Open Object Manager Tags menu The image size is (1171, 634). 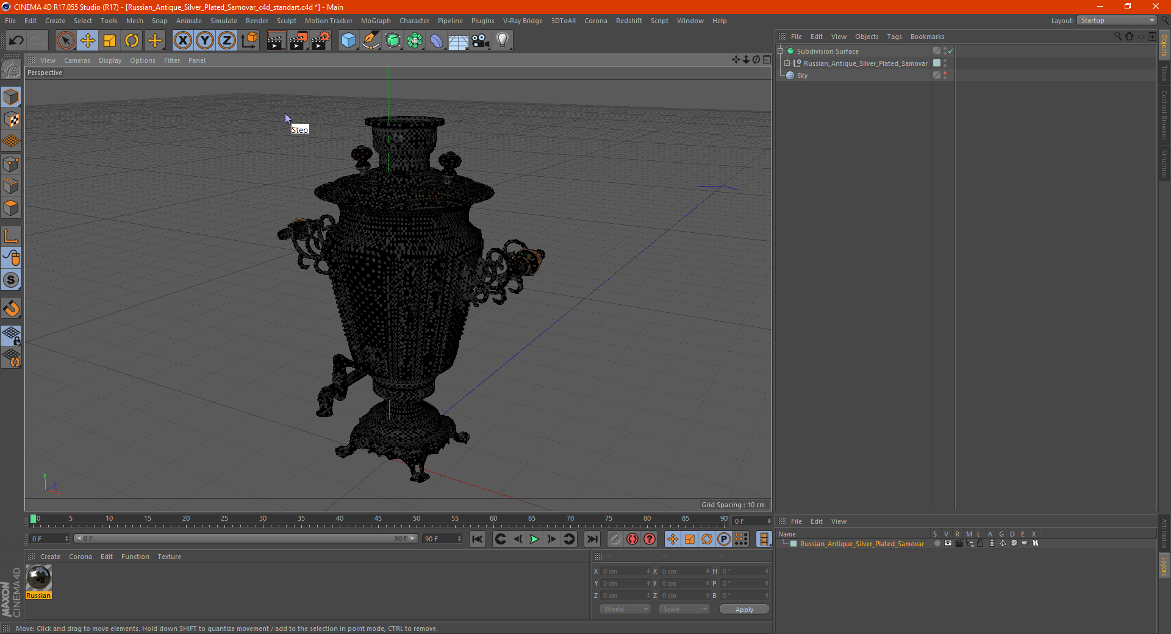click(x=894, y=37)
